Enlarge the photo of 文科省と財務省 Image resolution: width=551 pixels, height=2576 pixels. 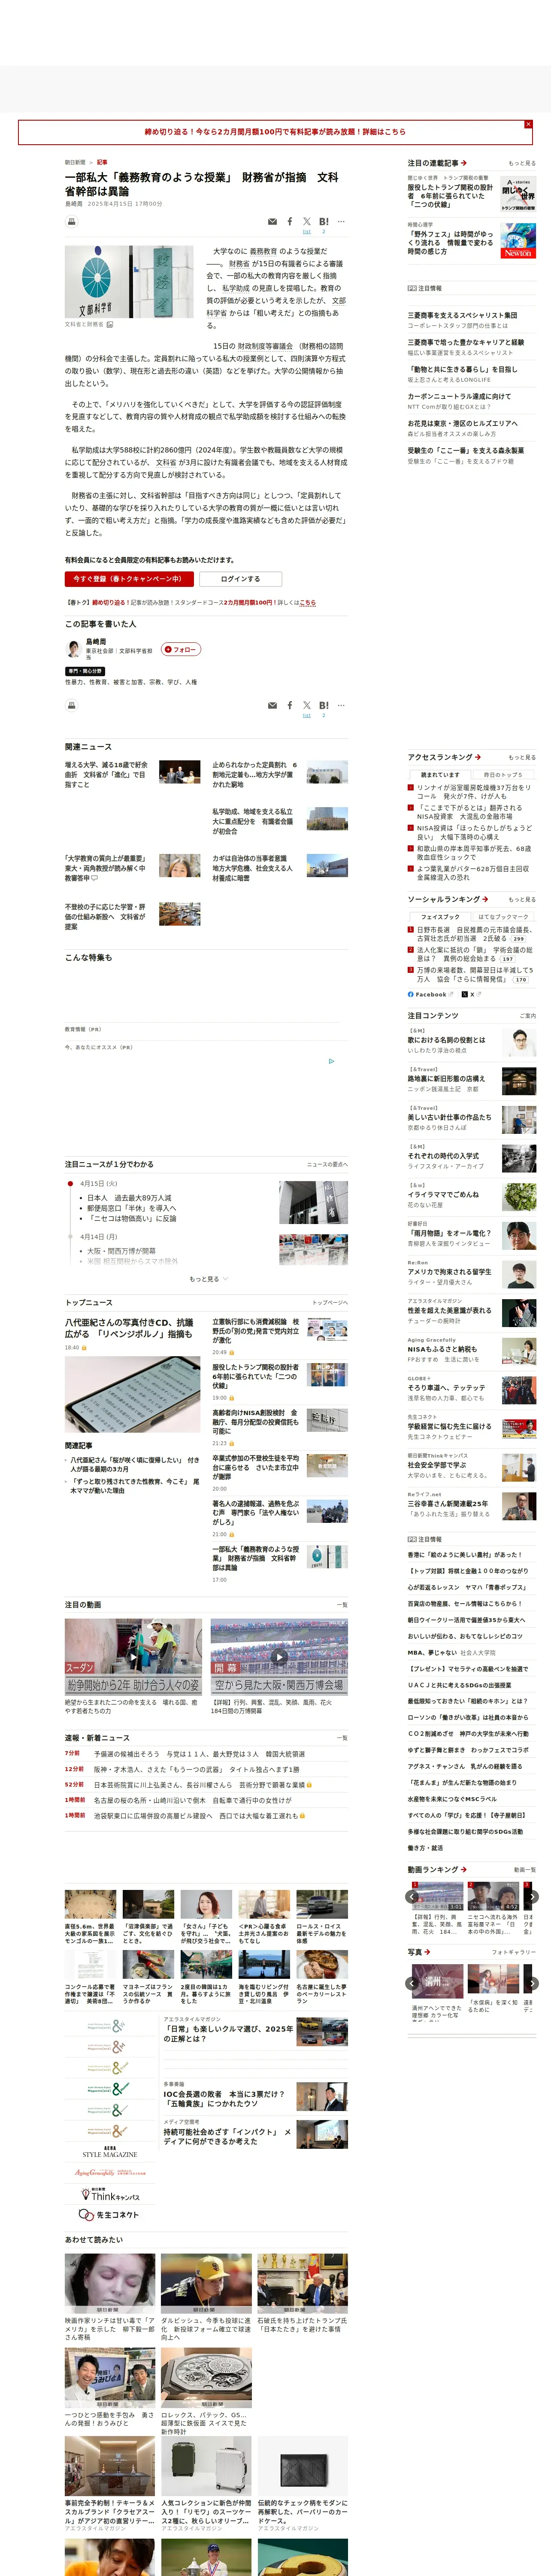pyautogui.click(x=110, y=325)
